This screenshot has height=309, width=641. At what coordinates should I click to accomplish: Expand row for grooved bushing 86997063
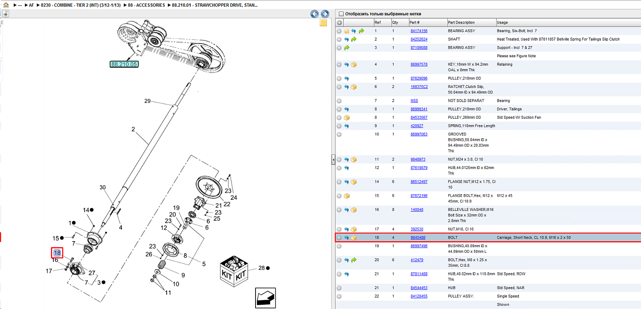(x=339, y=134)
